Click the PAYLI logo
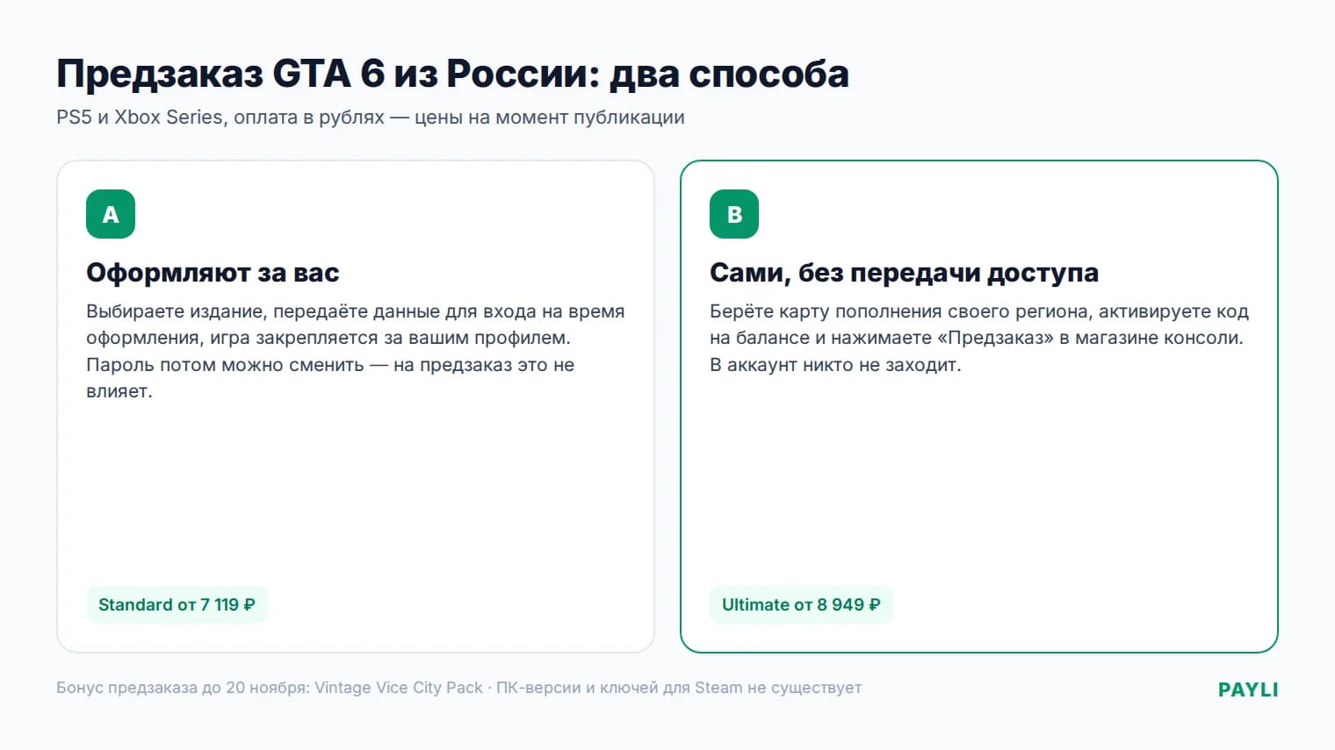Image resolution: width=1335 pixels, height=750 pixels. click(x=1248, y=689)
